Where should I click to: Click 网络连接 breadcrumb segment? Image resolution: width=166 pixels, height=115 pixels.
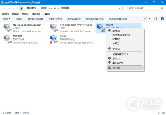(x=65, y=8)
